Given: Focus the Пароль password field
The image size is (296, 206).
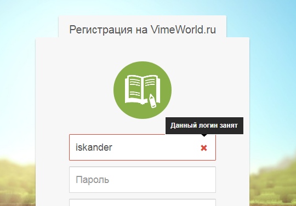Looking at the screenshot, I should click(x=143, y=180).
